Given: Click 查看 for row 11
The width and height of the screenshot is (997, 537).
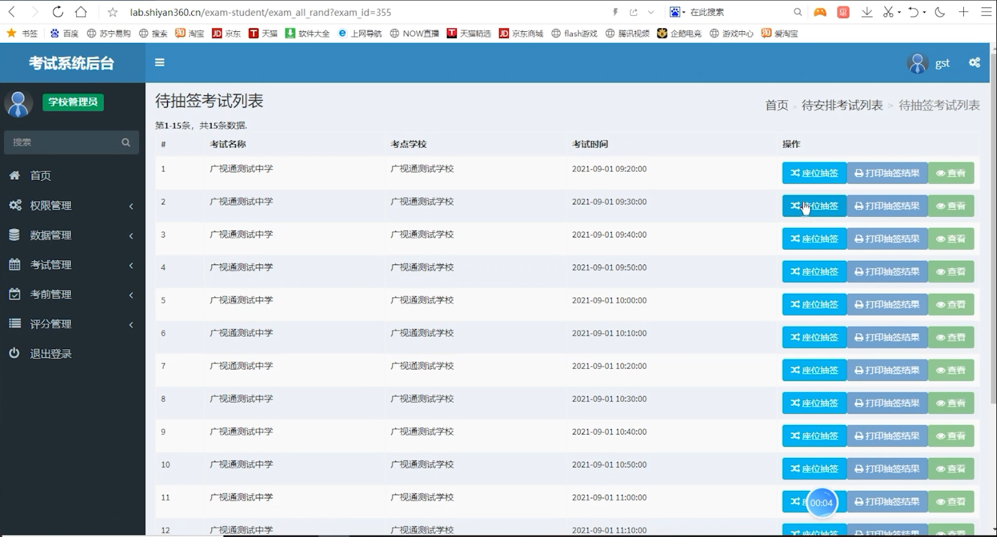Looking at the screenshot, I should pos(951,502).
